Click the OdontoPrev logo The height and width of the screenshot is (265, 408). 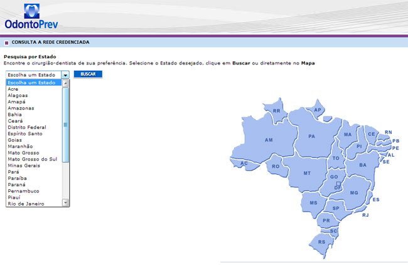pos(31,16)
